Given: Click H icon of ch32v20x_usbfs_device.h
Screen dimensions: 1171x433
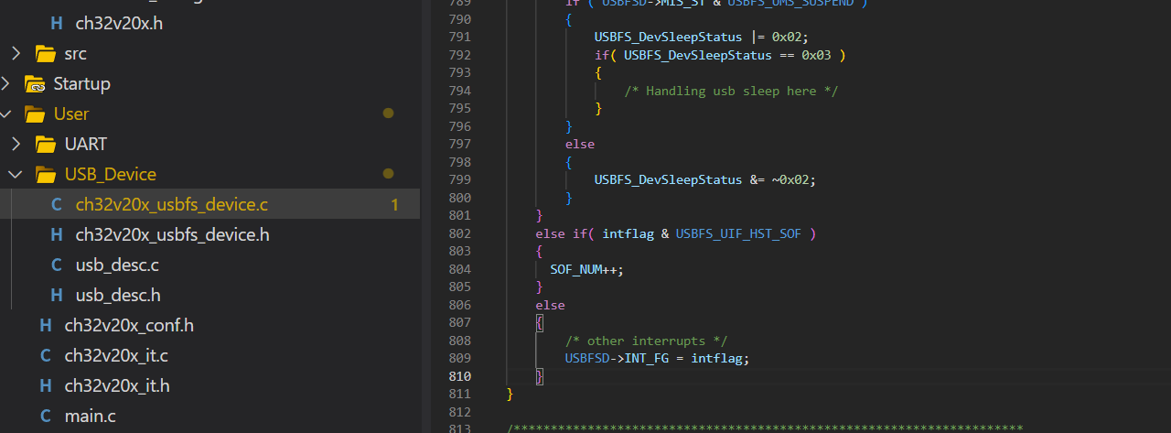Looking at the screenshot, I should pyautogui.click(x=57, y=234).
